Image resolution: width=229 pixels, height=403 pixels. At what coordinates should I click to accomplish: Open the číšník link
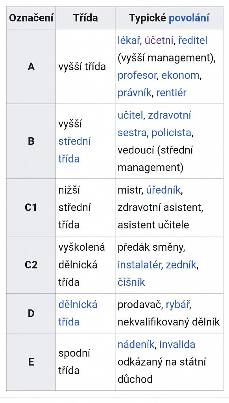coord(131,283)
